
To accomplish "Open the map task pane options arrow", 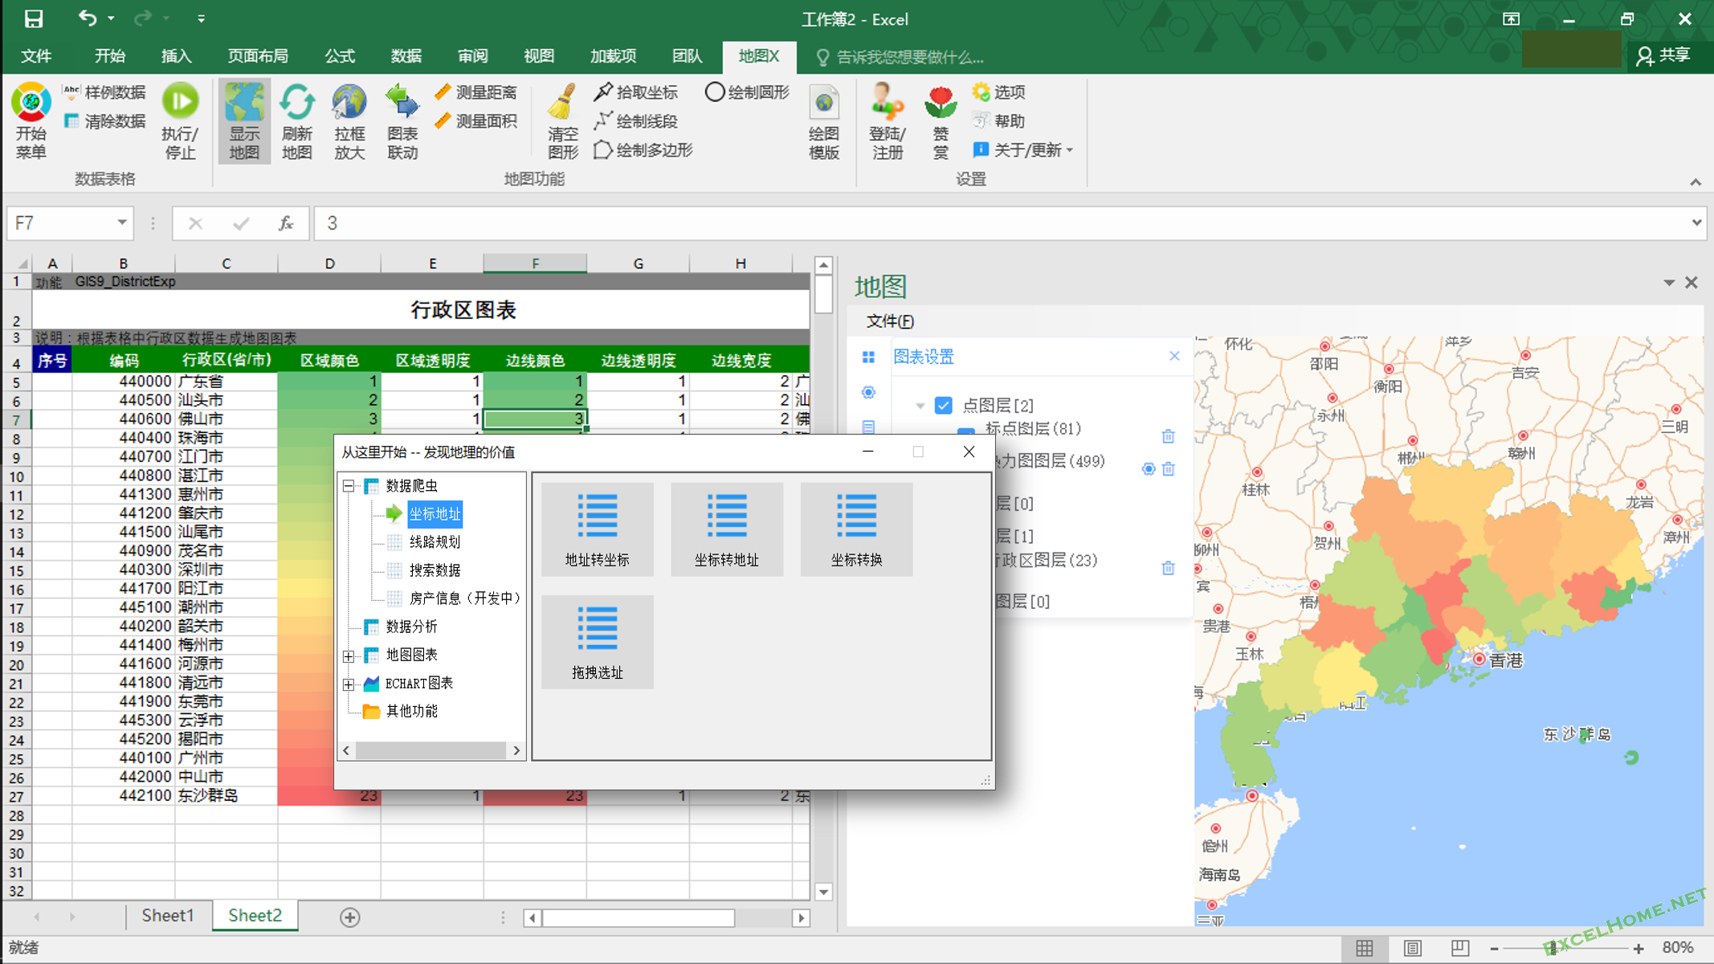I will [x=1669, y=283].
